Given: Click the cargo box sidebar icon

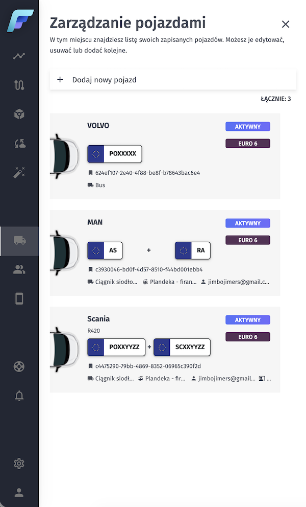Looking at the screenshot, I should pos(19,114).
